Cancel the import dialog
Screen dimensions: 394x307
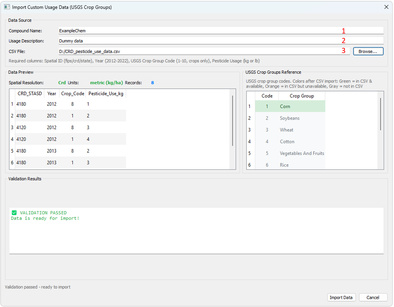tap(373, 297)
